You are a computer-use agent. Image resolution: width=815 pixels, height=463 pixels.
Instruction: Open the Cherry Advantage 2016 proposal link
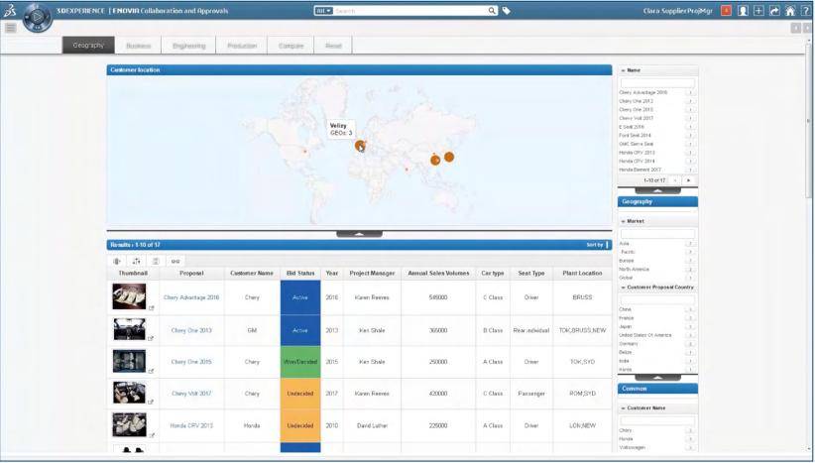coord(191,296)
